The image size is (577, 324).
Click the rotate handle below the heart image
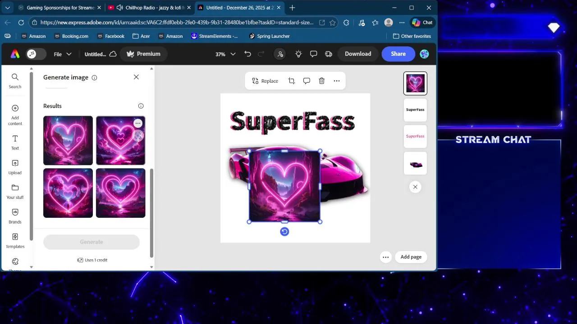point(284,232)
